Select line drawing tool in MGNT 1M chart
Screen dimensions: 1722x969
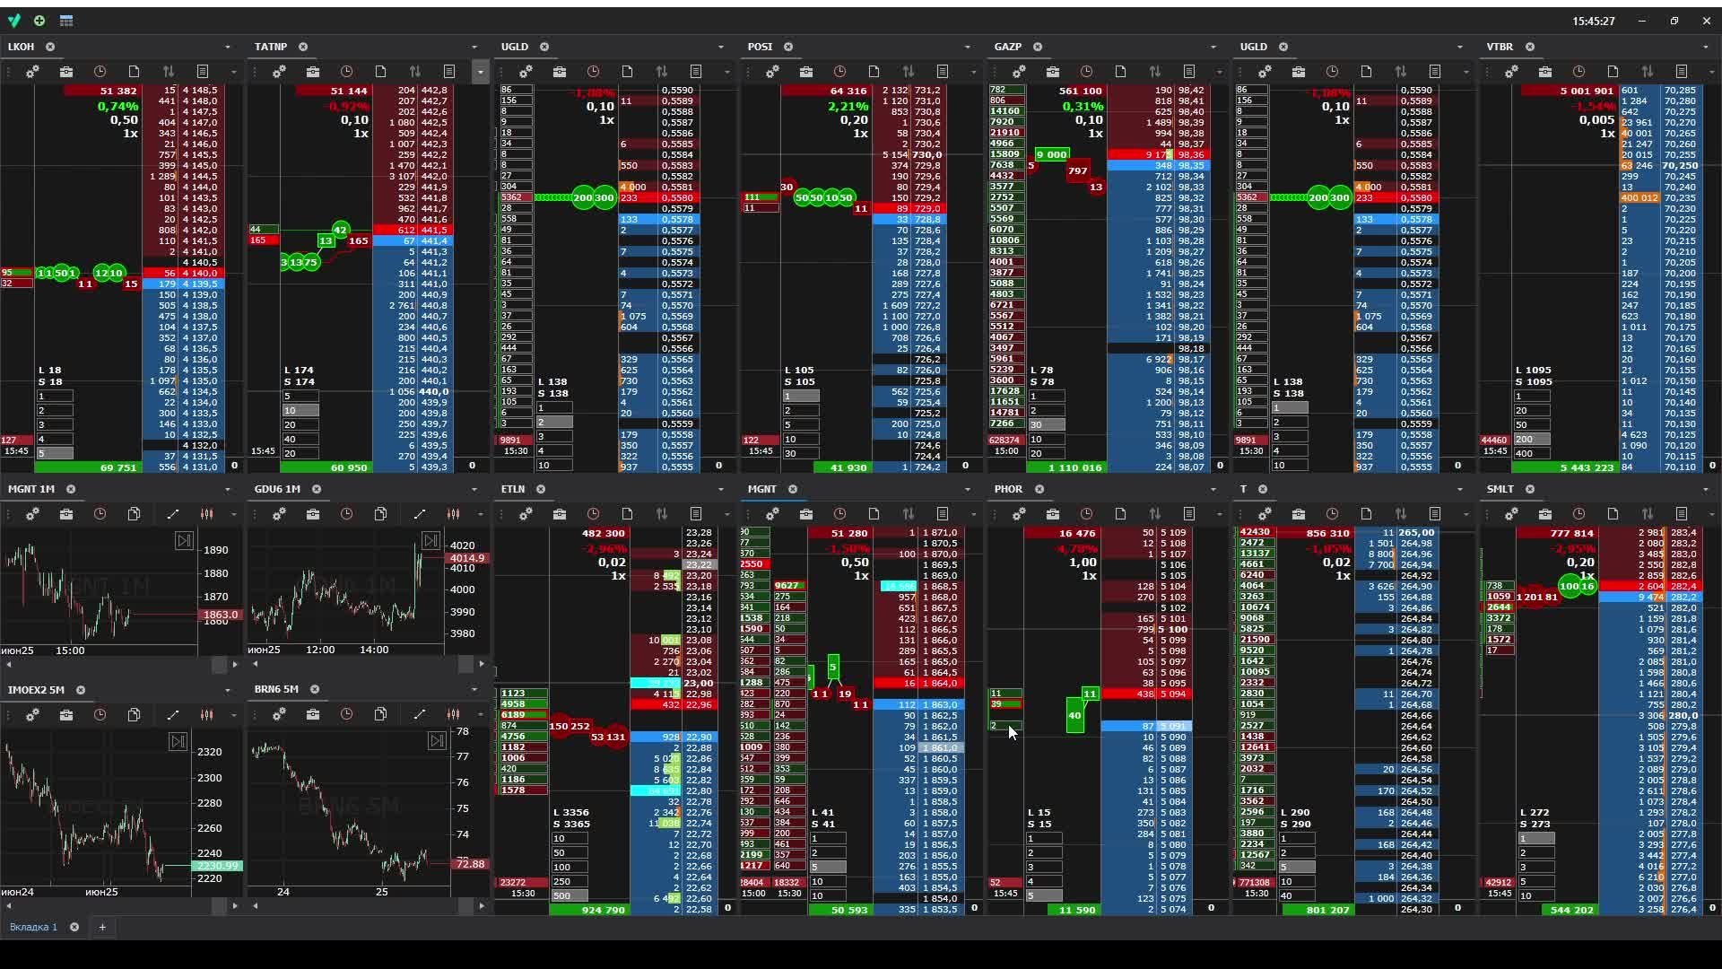(x=172, y=514)
